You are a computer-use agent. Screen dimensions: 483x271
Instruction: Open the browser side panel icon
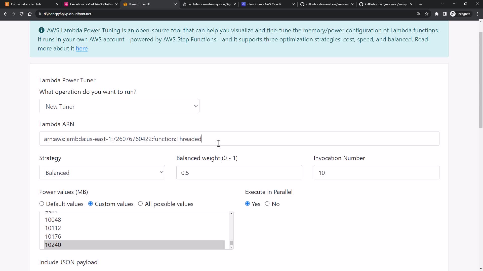pyautogui.click(x=445, y=14)
